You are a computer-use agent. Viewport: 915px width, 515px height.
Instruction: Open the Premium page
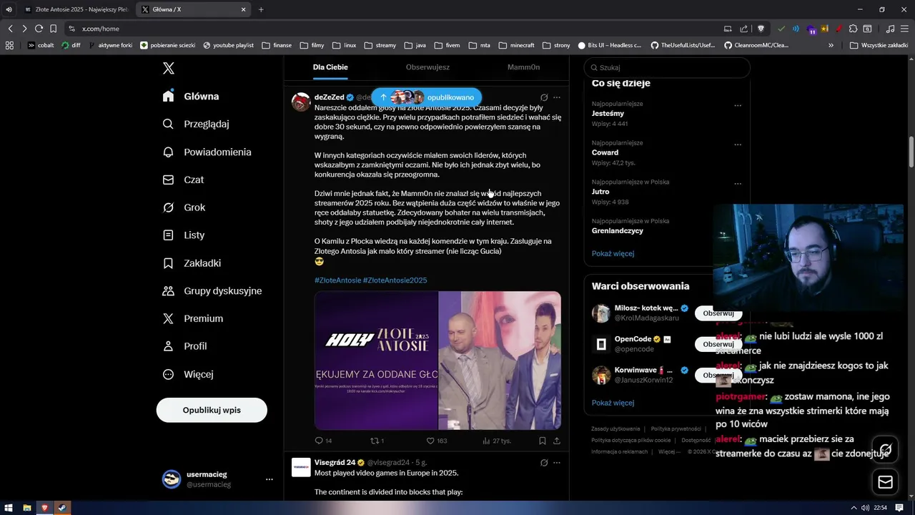pyautogui.click(x=193, y=318)
